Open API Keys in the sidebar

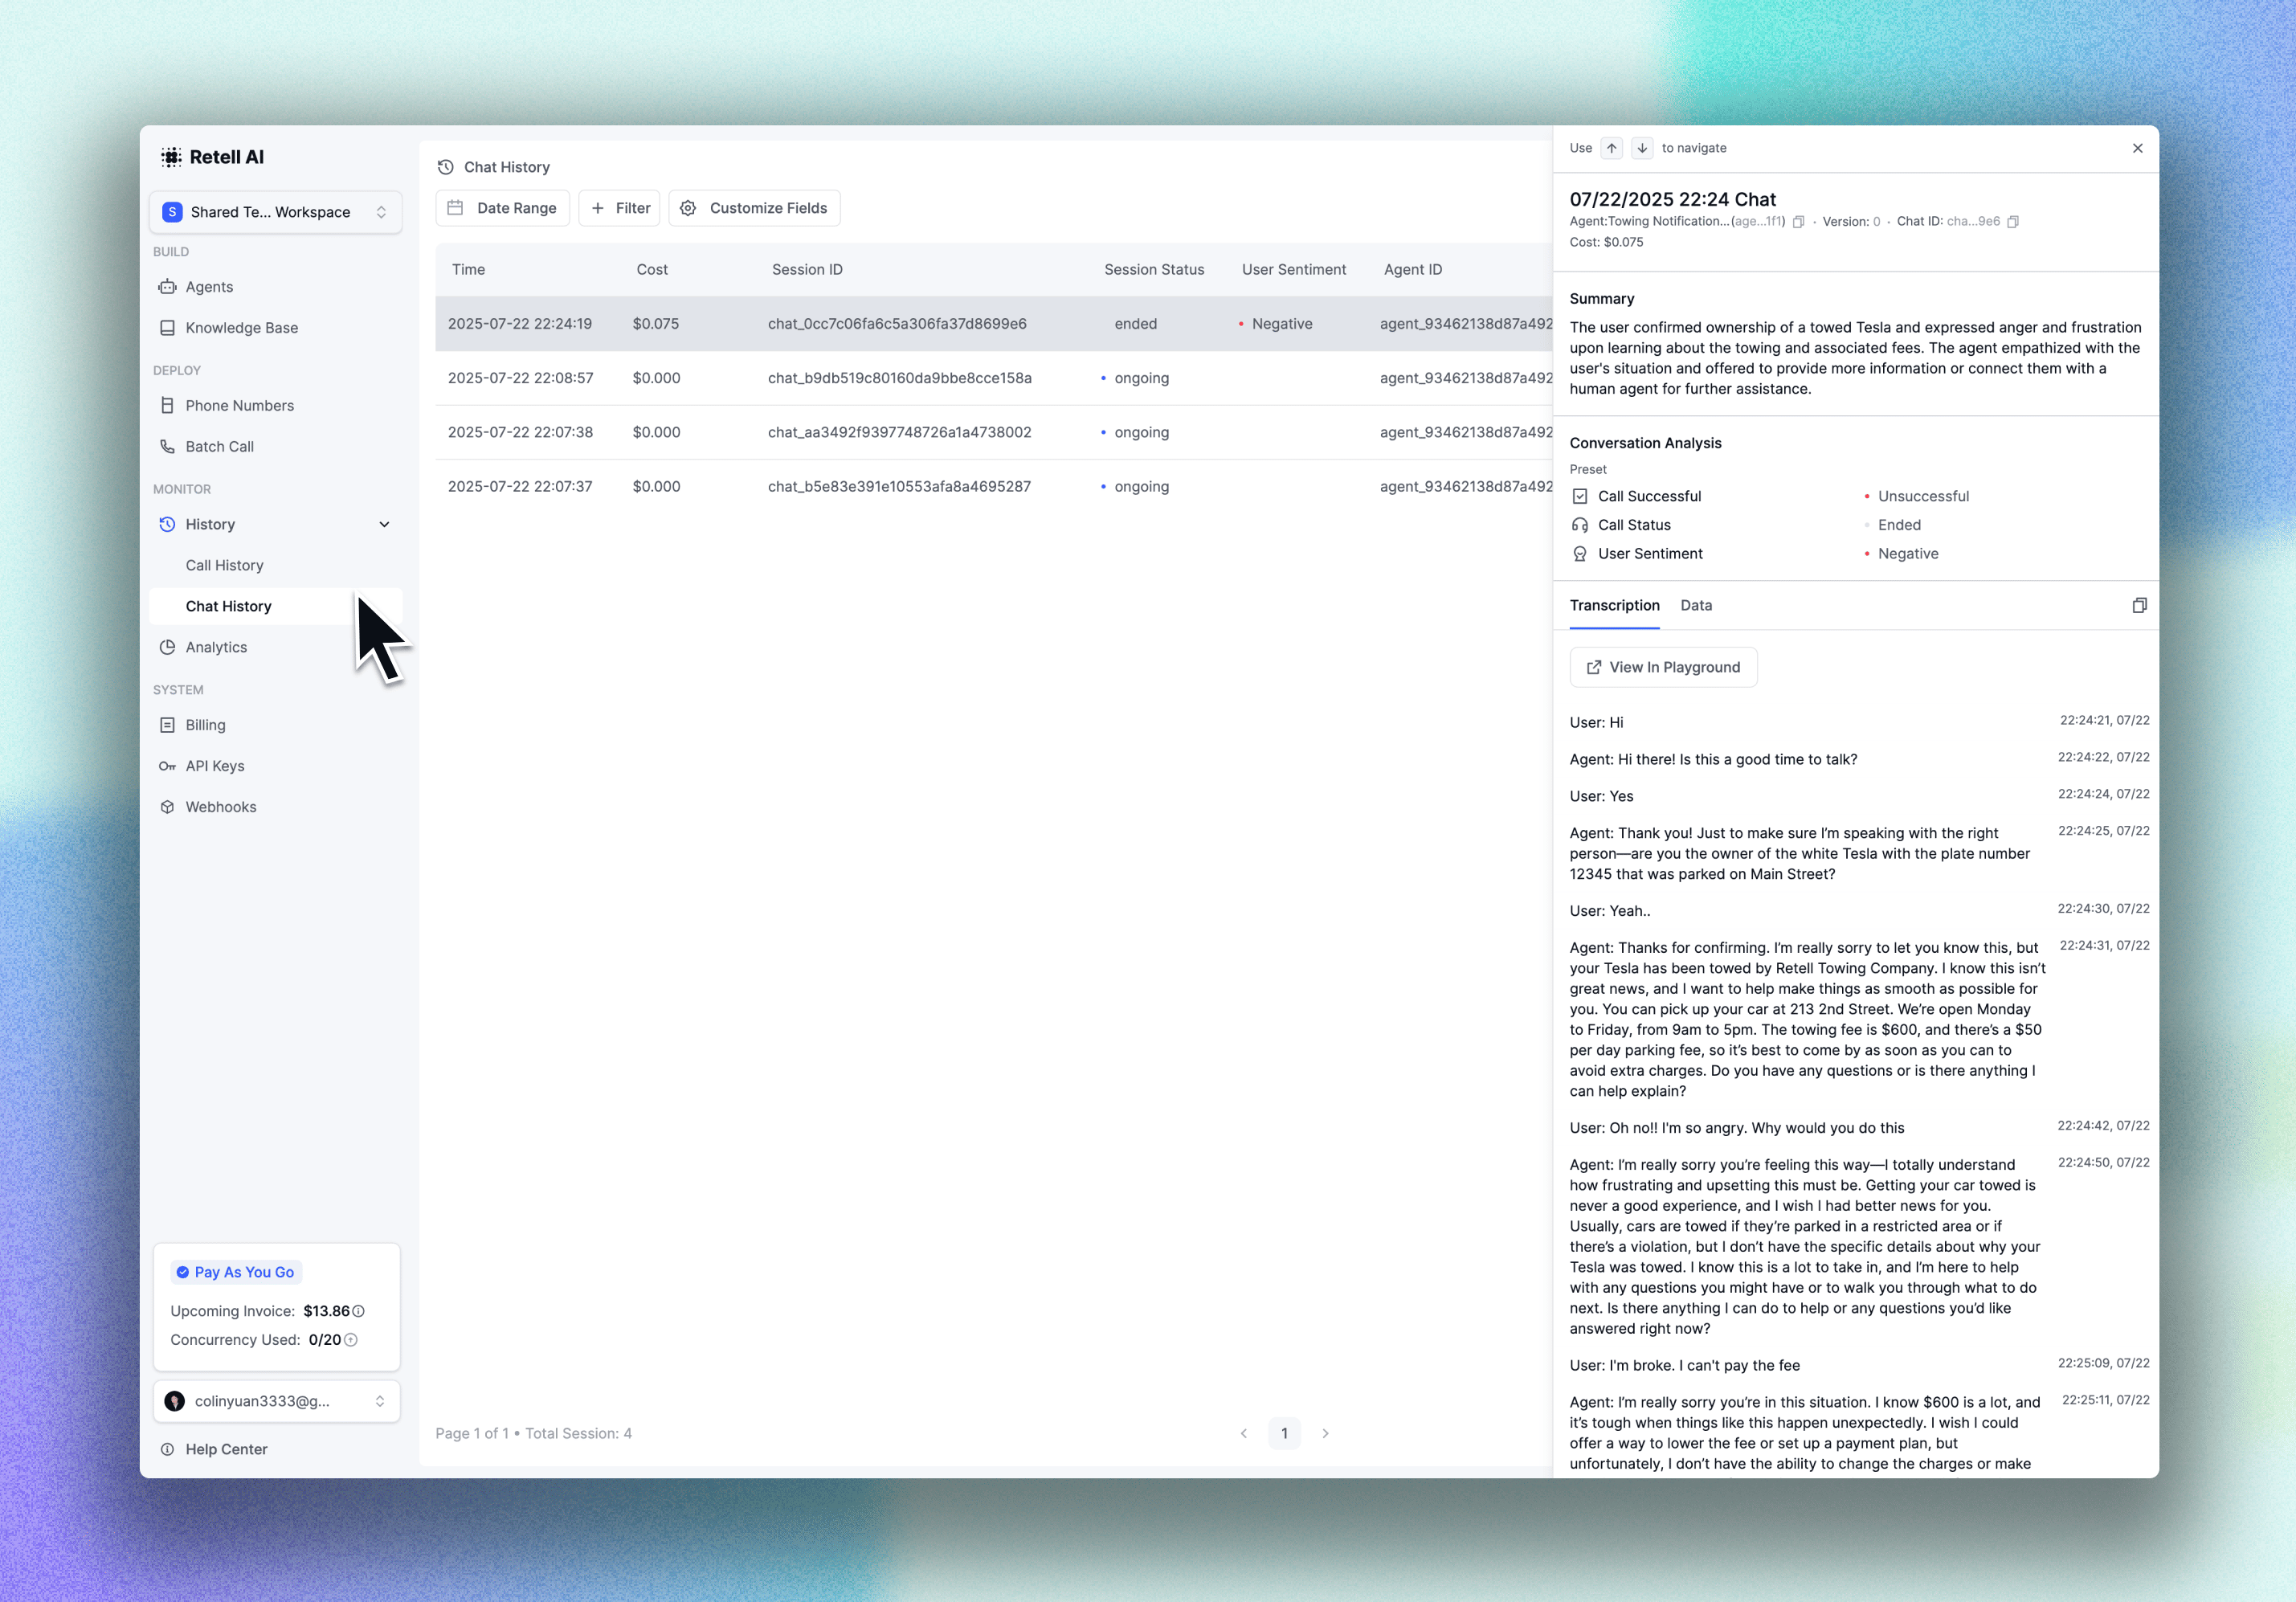[276, 767]
